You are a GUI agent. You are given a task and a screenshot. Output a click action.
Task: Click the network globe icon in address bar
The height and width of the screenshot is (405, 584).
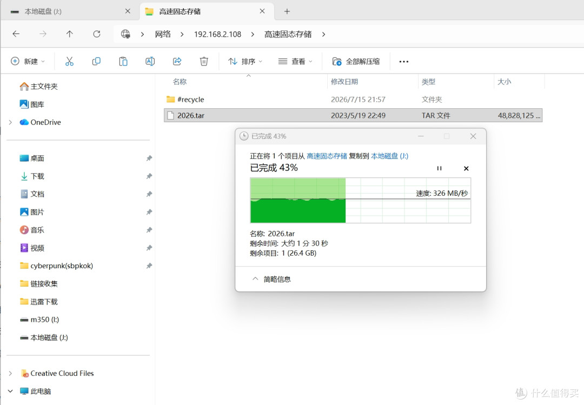125,34
